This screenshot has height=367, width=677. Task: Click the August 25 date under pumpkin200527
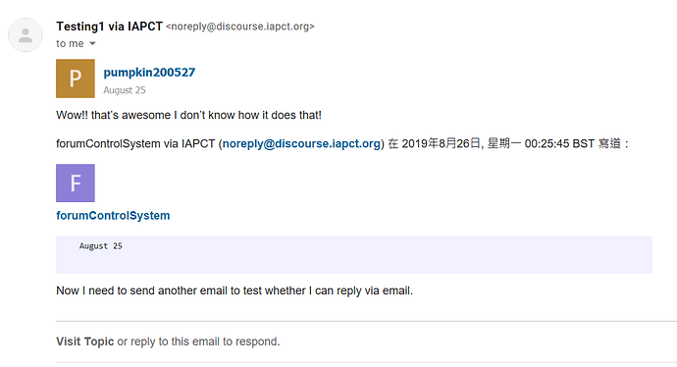tap(125, 90)
